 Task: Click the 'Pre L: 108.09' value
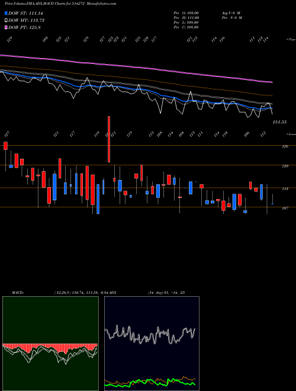[x=186, y=23]
